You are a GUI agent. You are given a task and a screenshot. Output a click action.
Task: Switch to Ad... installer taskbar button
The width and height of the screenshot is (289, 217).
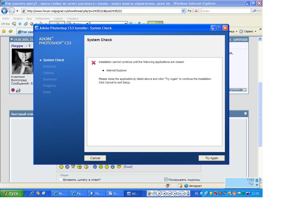[133, 193]
